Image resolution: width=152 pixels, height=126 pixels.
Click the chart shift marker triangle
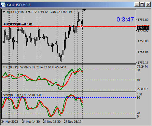point(84,10)
